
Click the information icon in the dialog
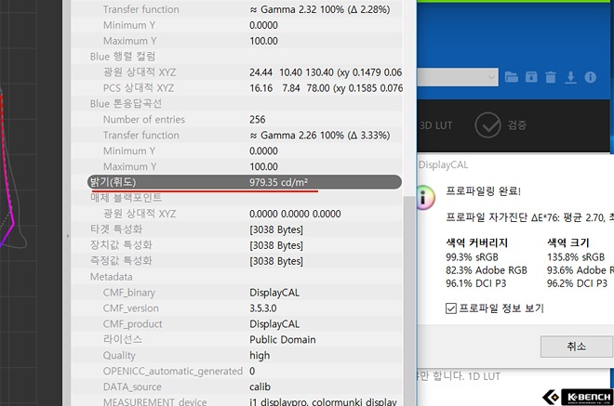424,197
